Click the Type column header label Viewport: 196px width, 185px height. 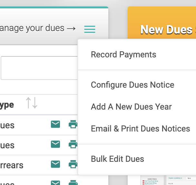tap(7, 105)
